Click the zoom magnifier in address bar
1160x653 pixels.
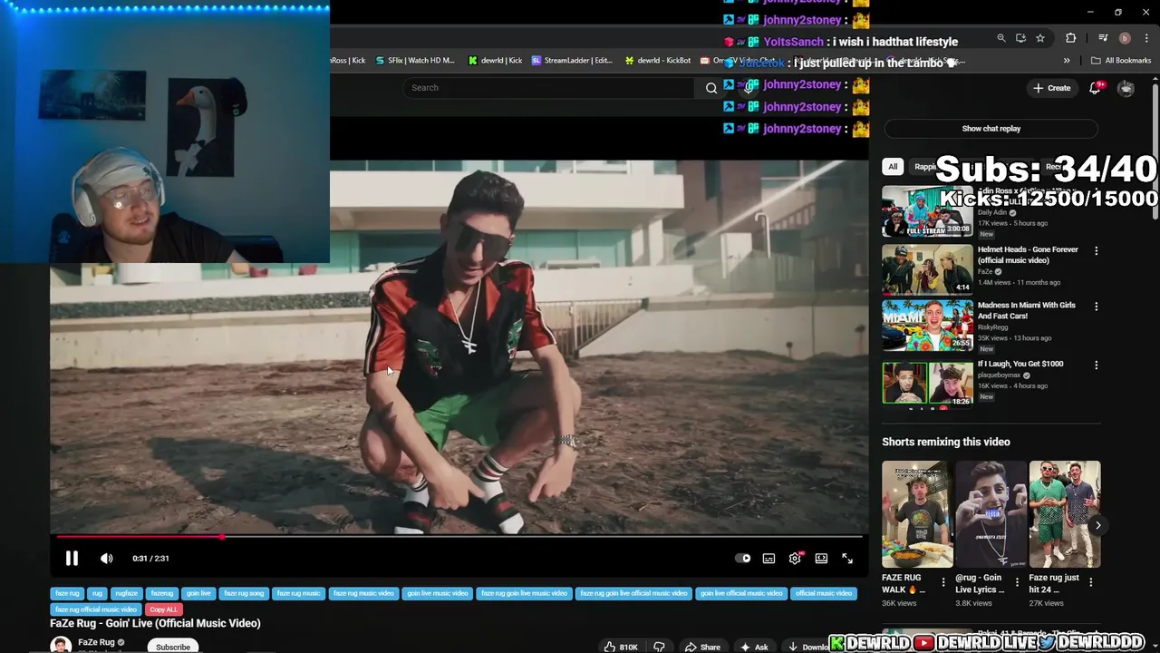point(1000,38)
